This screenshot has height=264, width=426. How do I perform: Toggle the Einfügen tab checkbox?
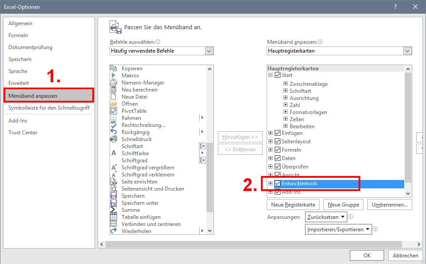(x=277, y=133)
